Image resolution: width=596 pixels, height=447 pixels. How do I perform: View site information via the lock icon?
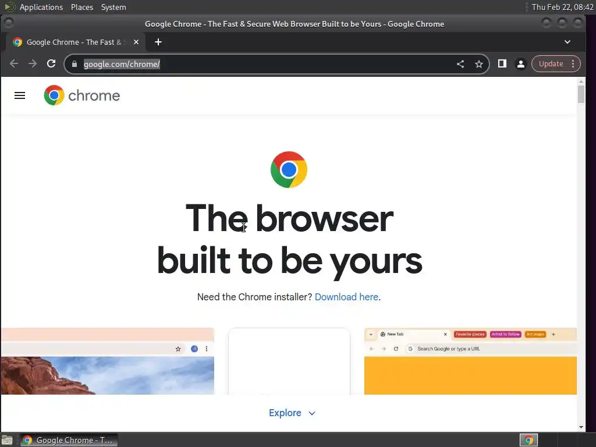[74, 64]
